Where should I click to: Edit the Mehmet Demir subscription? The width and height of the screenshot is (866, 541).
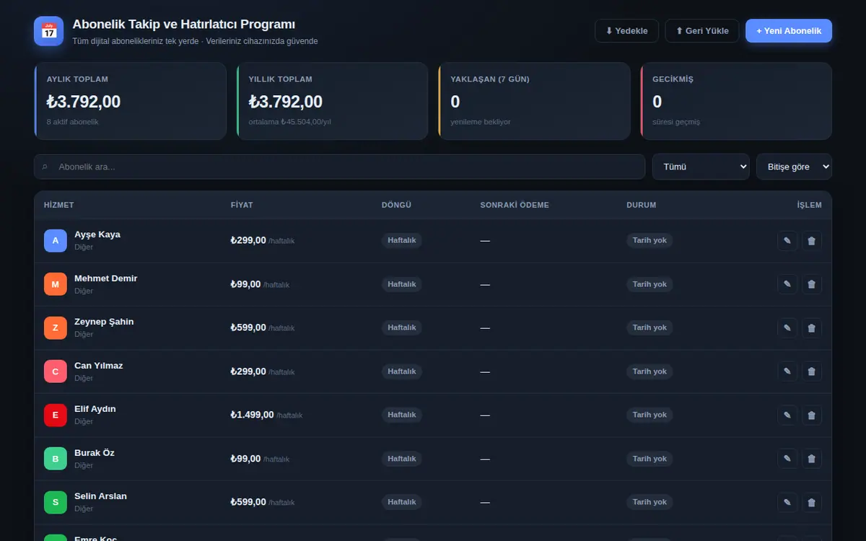coord(787,284)
